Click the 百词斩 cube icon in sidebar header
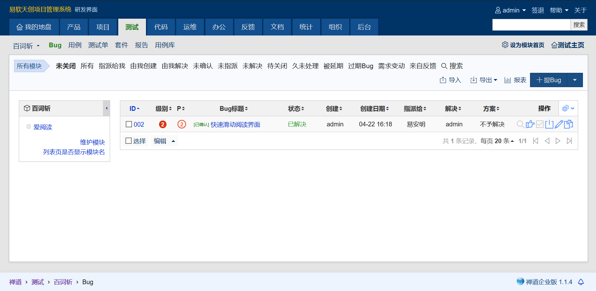The height and width of the screenshot is (291, 596). [27, 108]
